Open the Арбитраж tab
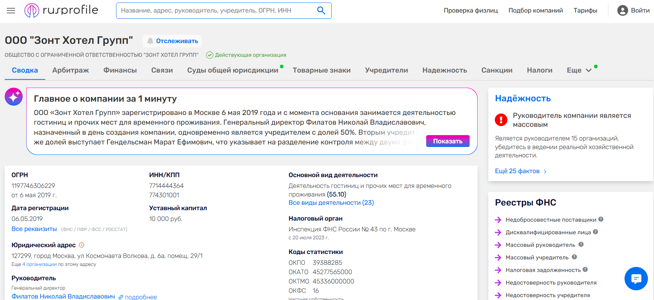The image size is (654, 300). tap(70, 70)
